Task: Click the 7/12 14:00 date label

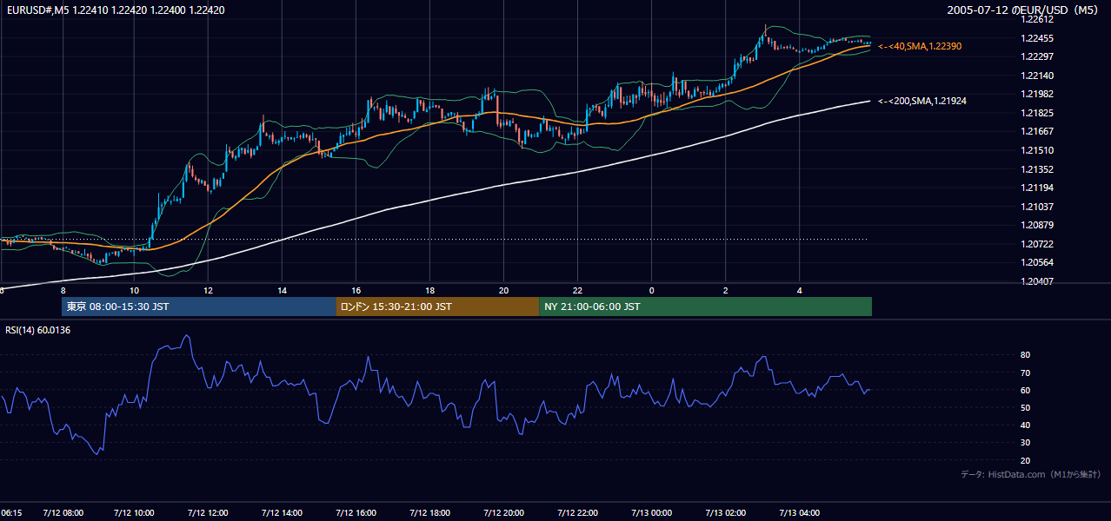Action: tap(282, 513)
